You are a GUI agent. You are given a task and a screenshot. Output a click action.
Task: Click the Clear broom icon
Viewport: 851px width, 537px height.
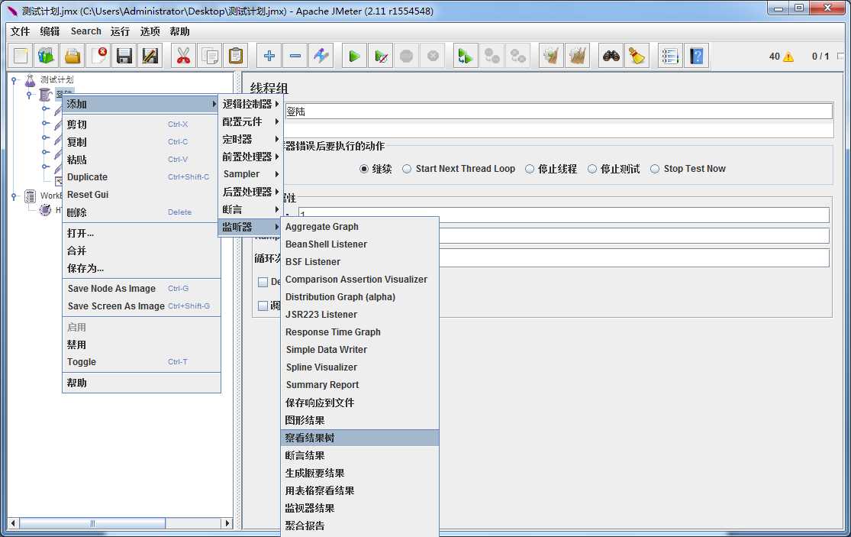(x=551, y=56)
